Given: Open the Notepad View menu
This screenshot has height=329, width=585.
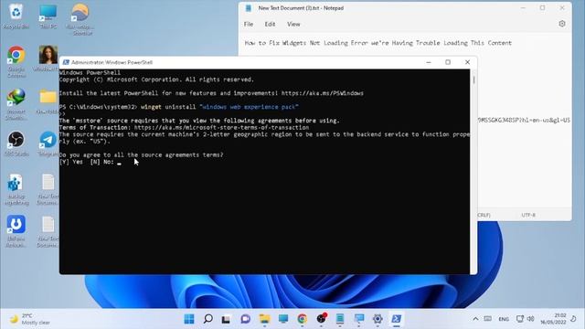Looking at the screenshot, I should click(293, 25).
